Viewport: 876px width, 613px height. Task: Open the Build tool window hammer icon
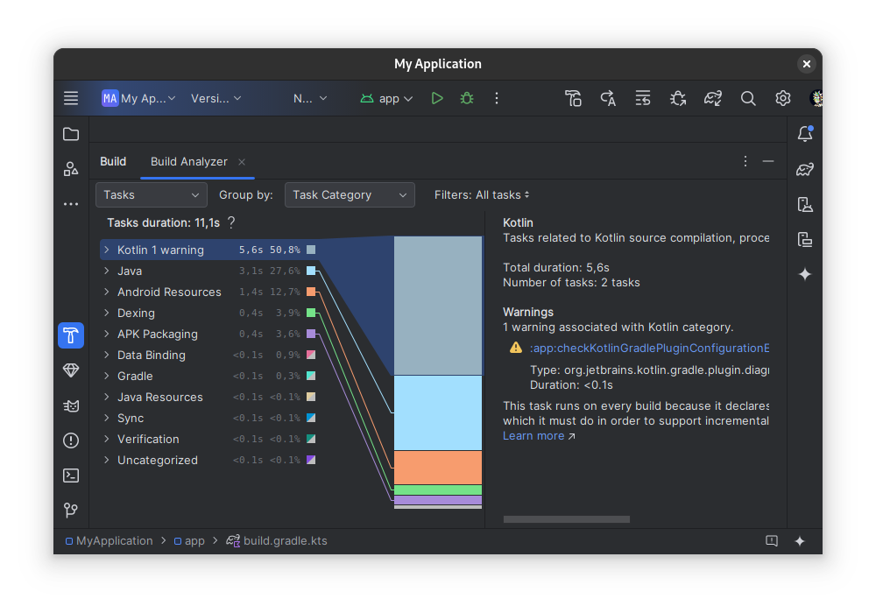pyautogui.click(x=71, y=335)
